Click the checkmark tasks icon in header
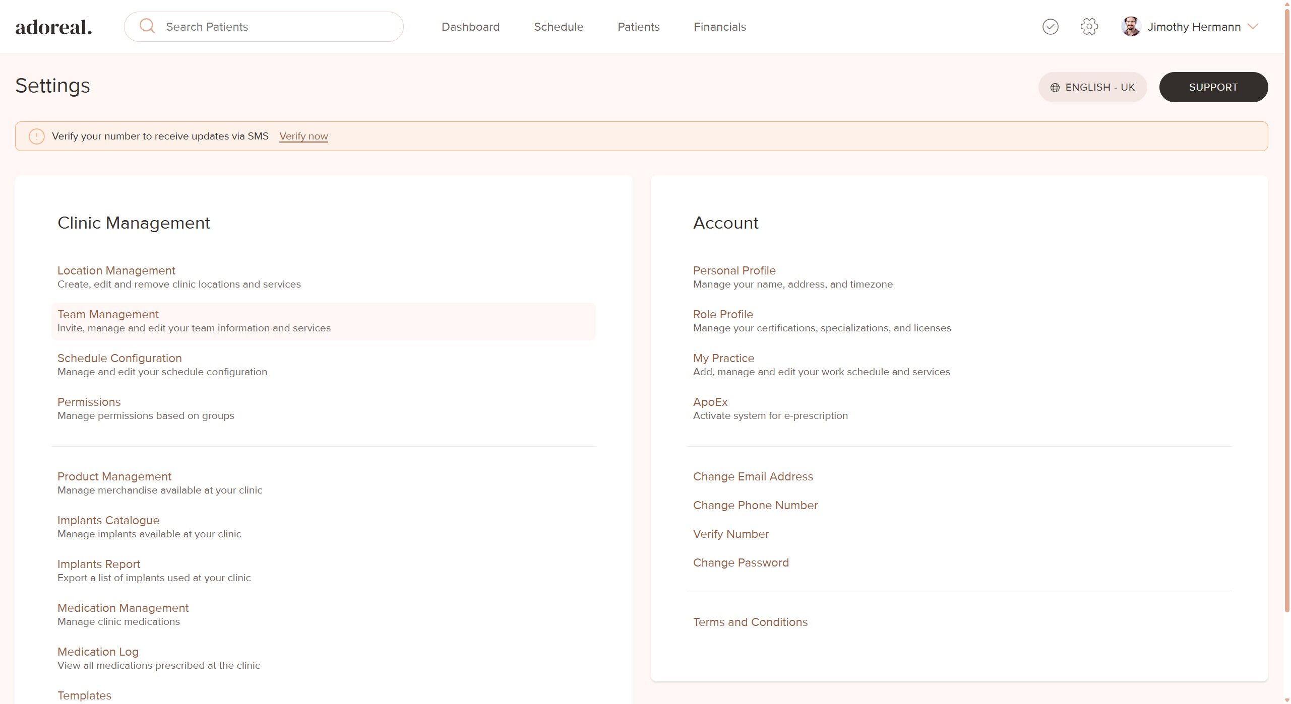 click(1050, 27)
